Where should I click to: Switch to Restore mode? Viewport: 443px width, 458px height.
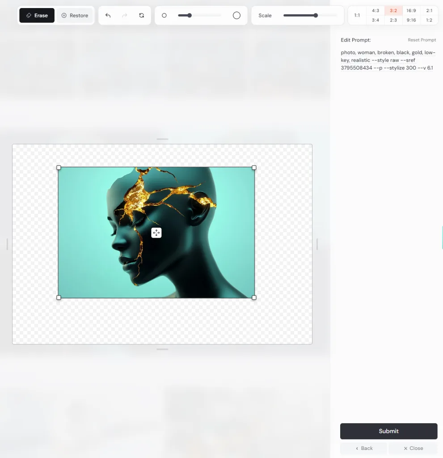click(x=75, y=15)
